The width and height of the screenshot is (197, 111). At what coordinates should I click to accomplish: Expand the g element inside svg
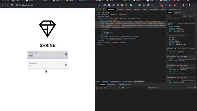click(102, 29)
